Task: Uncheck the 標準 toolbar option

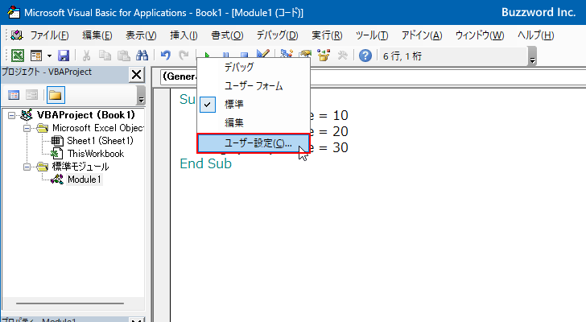Action: pos(254,104)
